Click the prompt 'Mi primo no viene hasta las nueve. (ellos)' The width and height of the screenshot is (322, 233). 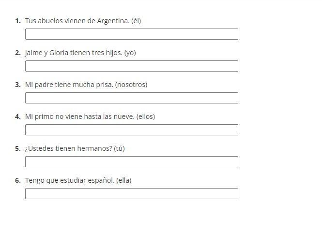point(90,116)
